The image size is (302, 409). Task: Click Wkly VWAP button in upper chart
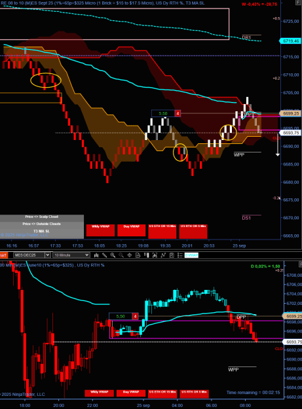[100, 230]
